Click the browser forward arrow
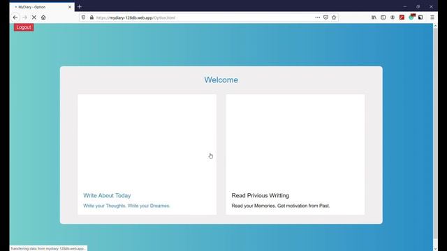The height and width of the screenshot is (251, 447). 25,17
